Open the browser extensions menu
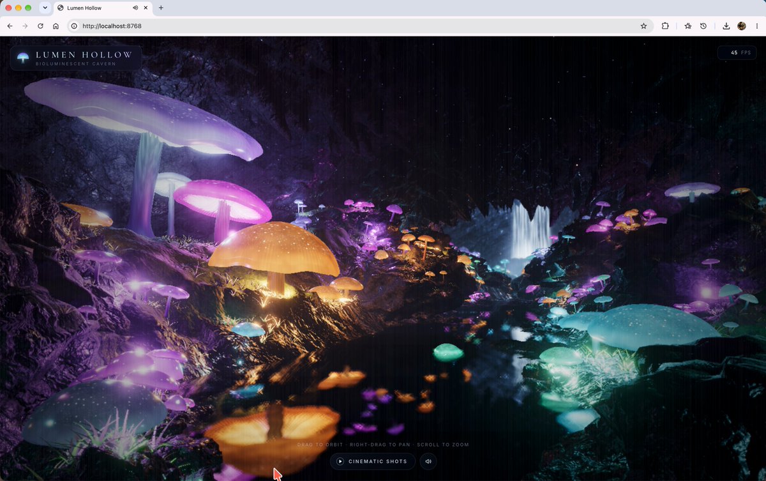Image resolution: width=766 pixels, height=481 pixels. 665,26
